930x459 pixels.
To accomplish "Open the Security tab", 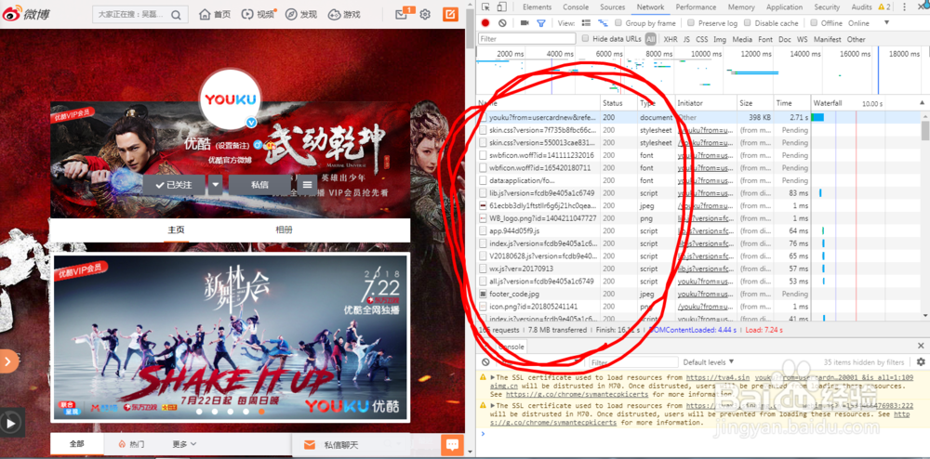I will click(827, 7).
